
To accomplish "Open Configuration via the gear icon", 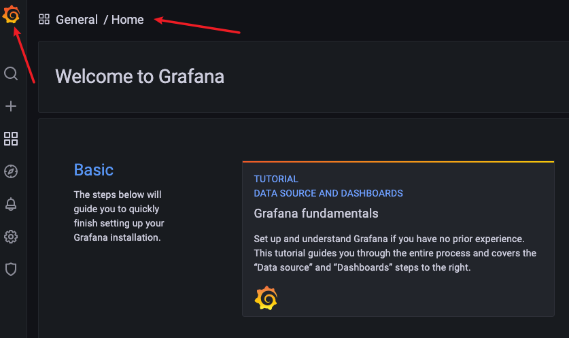I will 11,237.
